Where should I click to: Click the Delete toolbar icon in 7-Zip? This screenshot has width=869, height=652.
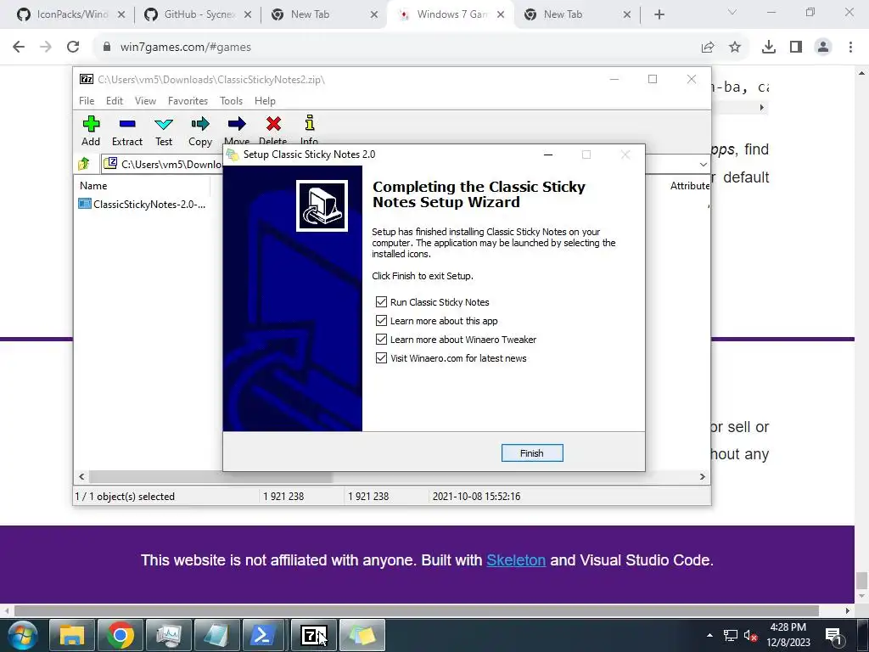(x=273, y=124)
